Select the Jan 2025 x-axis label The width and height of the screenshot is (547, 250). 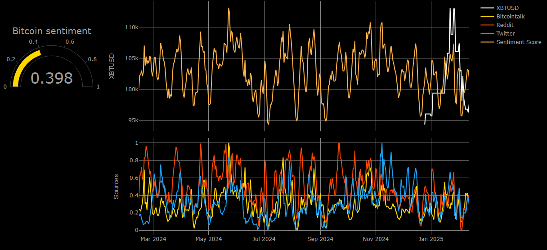pyautogui.click(x=431, y=239)
